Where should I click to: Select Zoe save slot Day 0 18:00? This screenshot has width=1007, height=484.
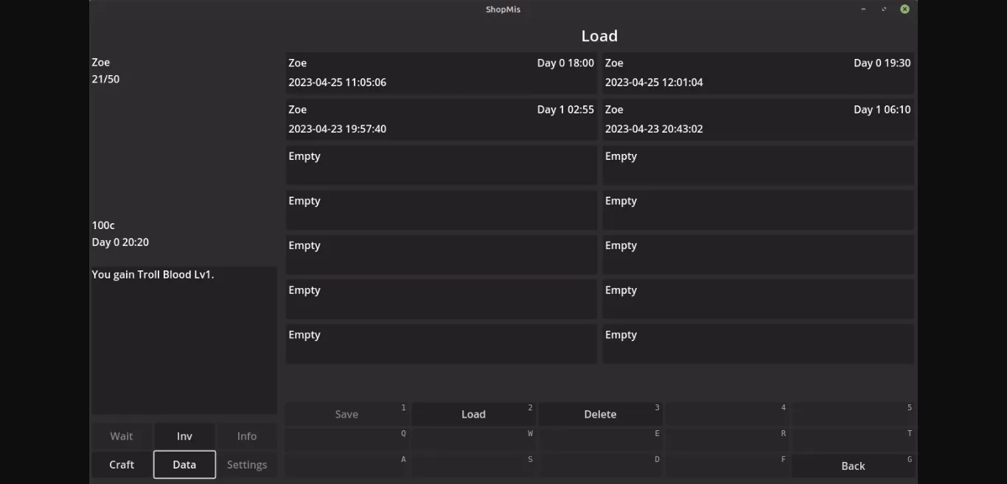click(441, 72)
